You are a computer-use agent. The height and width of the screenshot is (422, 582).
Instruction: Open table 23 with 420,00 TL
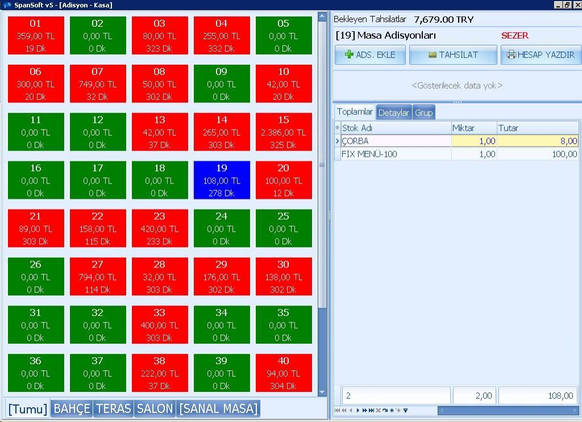160,228
